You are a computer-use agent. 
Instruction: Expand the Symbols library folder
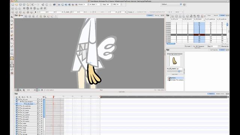(168, 78)
